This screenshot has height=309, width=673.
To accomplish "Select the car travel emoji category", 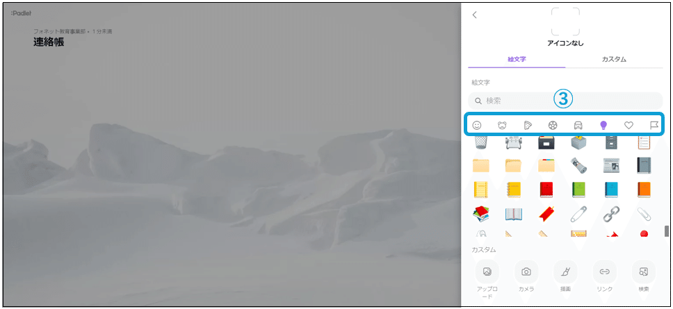I will click(x=578, y=125).
